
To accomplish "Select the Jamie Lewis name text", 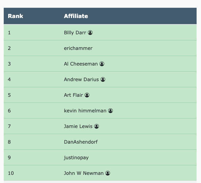I will point(78,126).
